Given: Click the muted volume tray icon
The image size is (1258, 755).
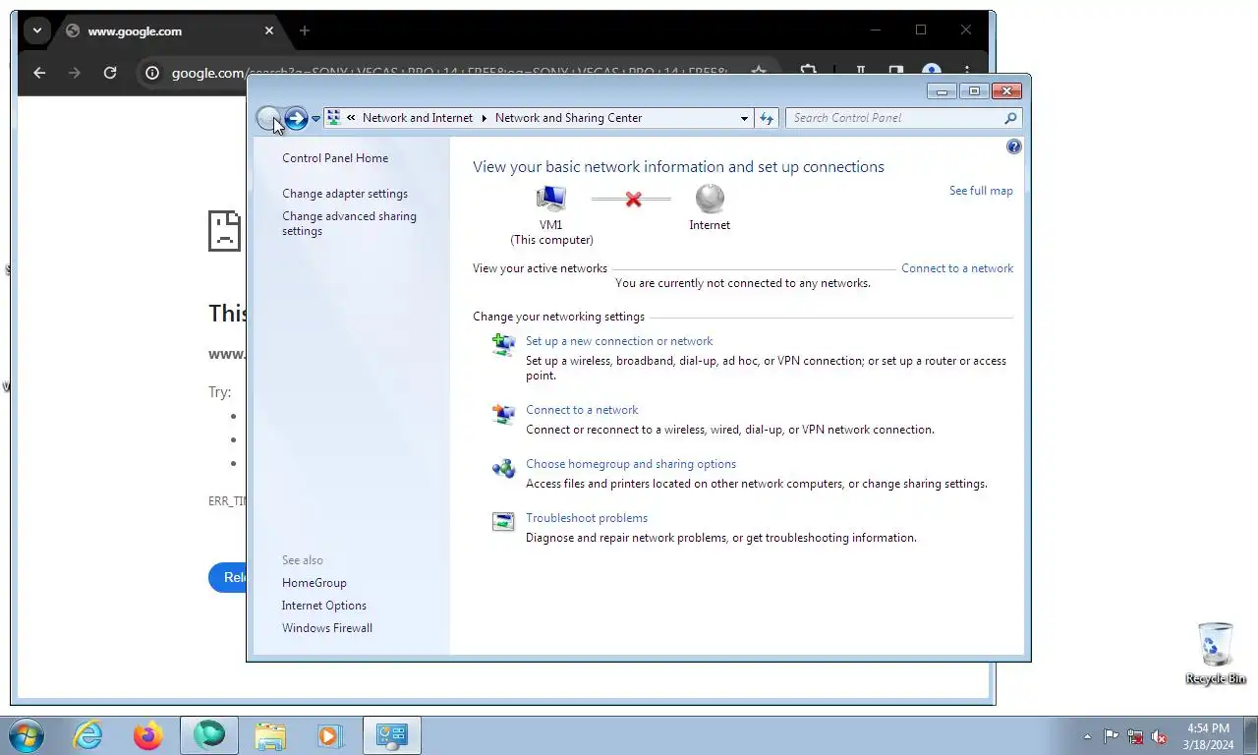Looking at the screenshot, I should click(x=1160, y=736).
